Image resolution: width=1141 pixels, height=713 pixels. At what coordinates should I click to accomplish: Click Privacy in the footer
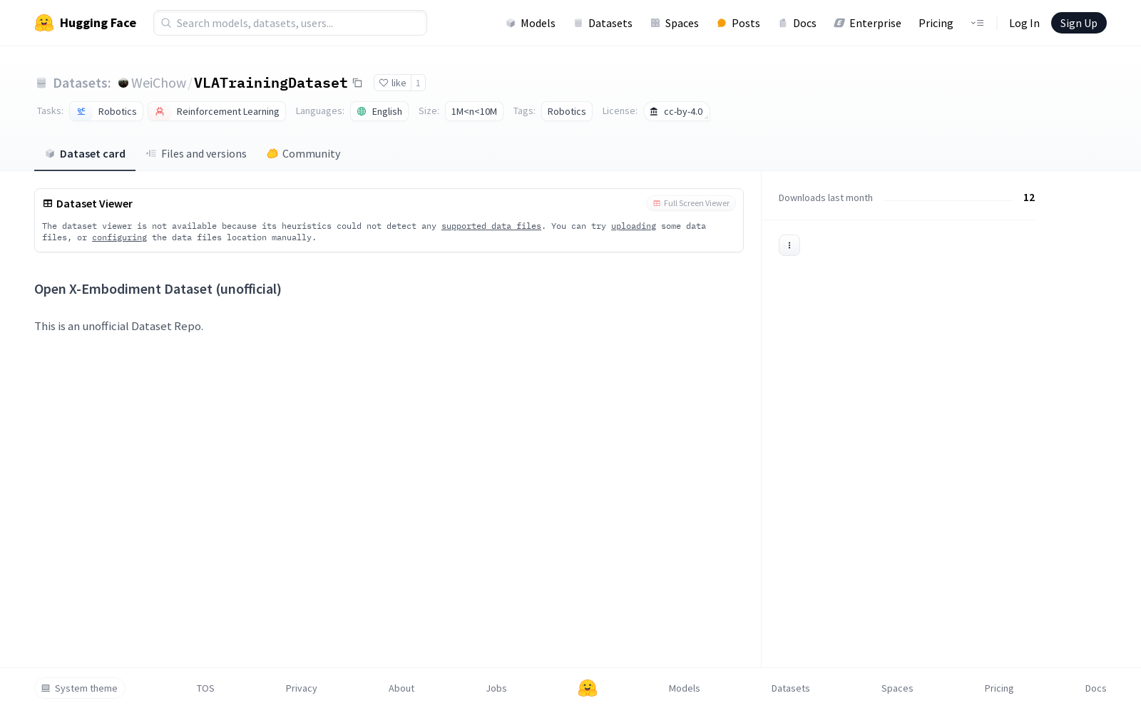pyautogui.click(x=302, y=688)
